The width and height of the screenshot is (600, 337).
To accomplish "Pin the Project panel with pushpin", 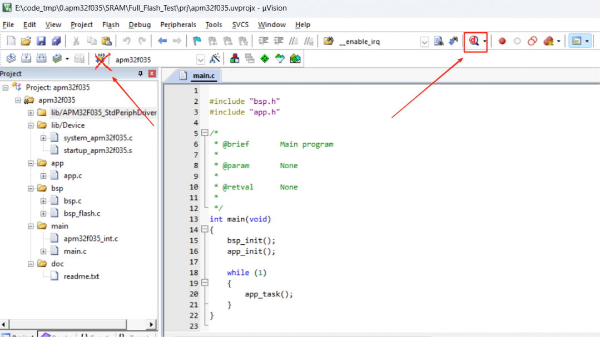I will [x=140, y=74].
